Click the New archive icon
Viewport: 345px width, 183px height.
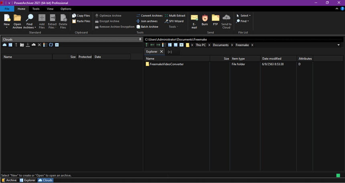tap(7, 18)
